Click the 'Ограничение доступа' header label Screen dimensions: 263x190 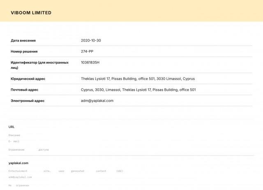click(28, 150)
